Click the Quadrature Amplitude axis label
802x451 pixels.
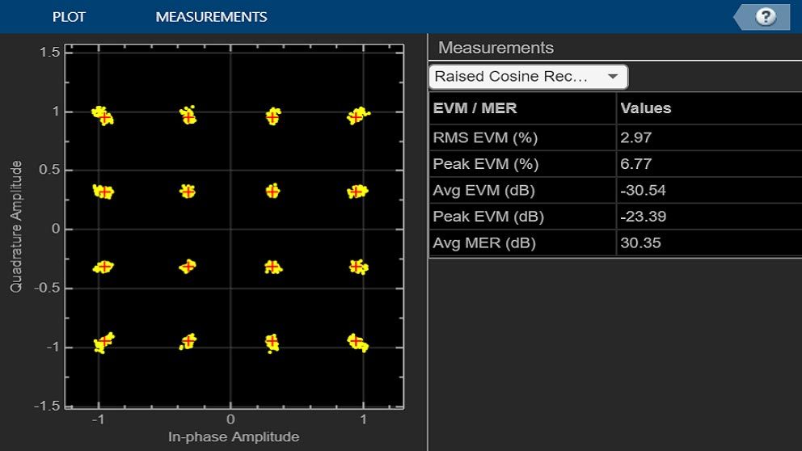tap(15, 226)
